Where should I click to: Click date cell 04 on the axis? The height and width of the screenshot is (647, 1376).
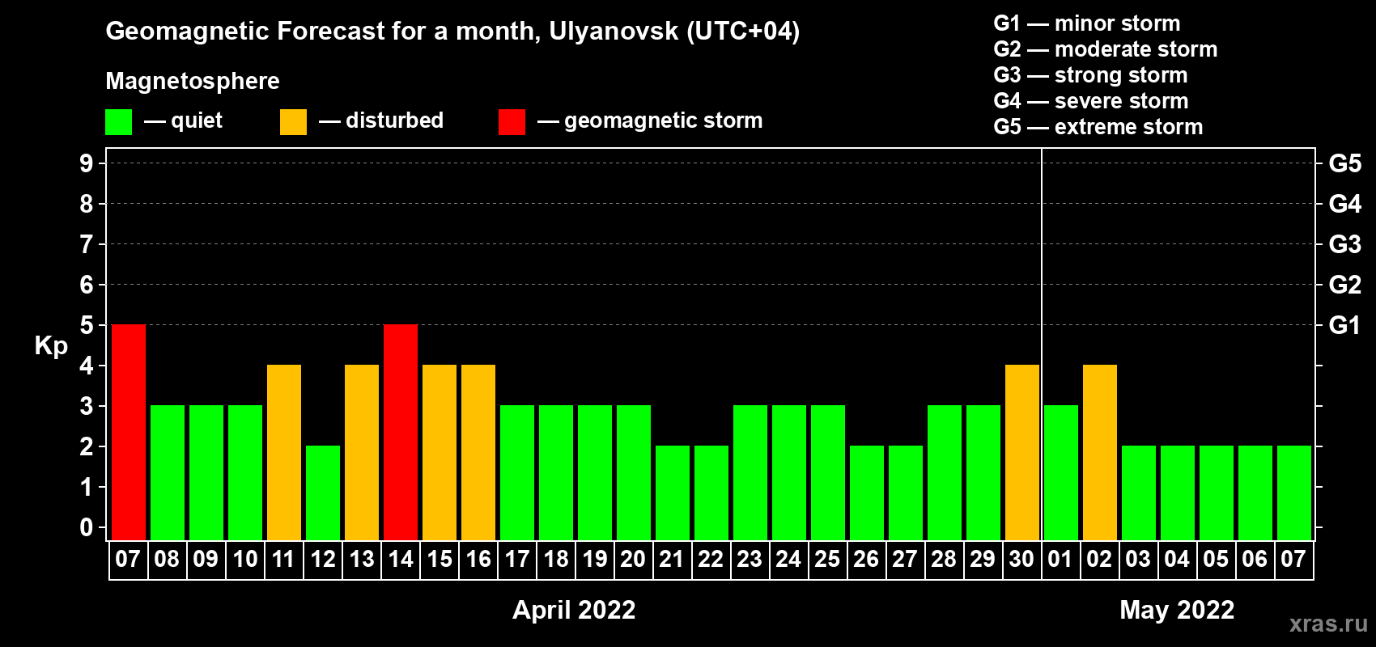[1178, 560]
